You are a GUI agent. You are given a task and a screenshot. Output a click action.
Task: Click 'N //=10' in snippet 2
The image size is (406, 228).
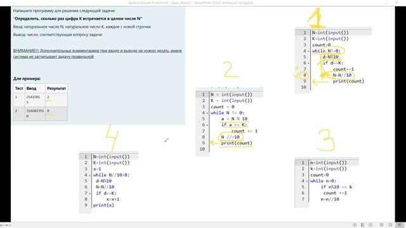coord(230,137)
